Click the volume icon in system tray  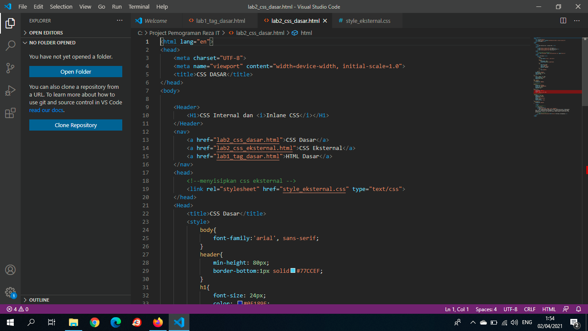click(x=514, y=322)
